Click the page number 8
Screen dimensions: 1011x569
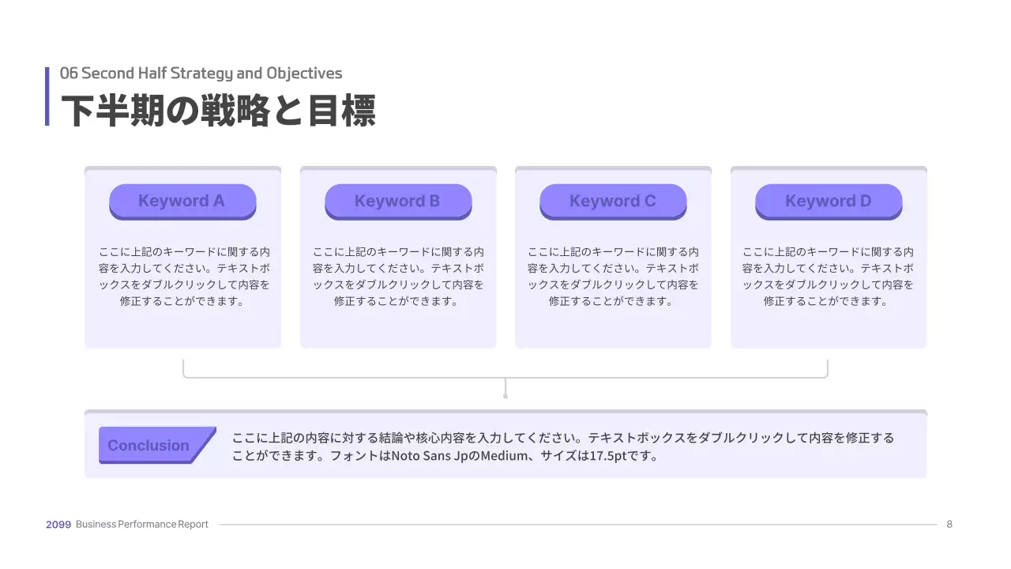(949, 524)
